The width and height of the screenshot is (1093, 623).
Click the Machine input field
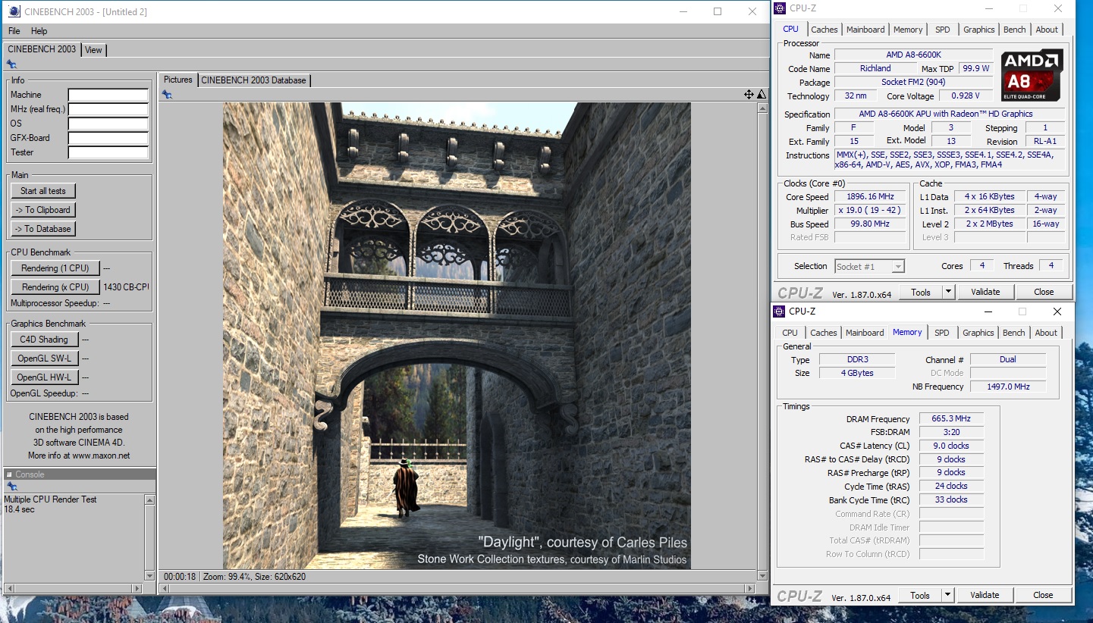pos(108,95)
